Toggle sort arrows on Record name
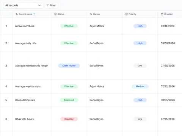Image resolution: width=182 pixels, height=136 pixels. click(x=35, y=14)
